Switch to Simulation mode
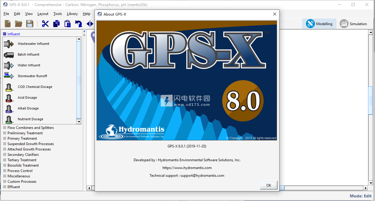This screenshot has height=201, width=375. (353, 24)
